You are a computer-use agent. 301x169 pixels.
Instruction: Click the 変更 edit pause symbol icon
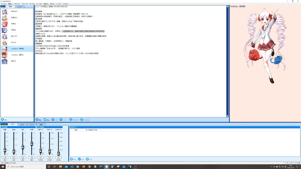click(x=79, y=159)
